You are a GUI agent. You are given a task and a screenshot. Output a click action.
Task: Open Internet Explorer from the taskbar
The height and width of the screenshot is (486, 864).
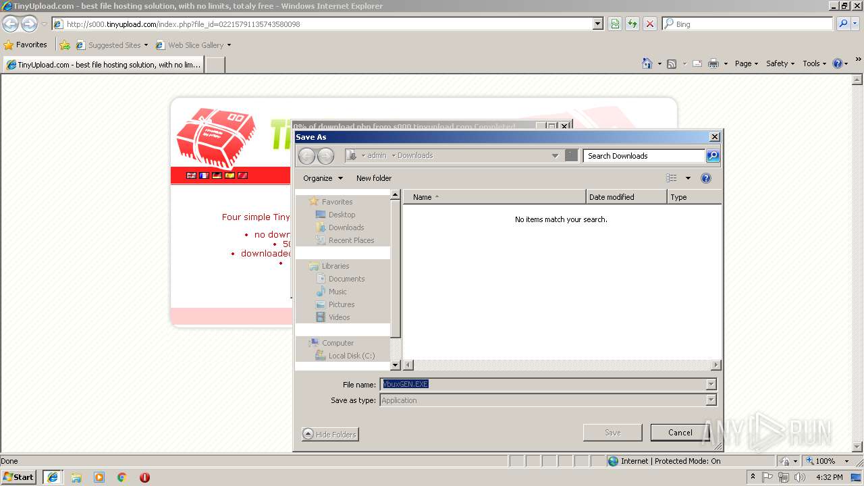[53, 477]
